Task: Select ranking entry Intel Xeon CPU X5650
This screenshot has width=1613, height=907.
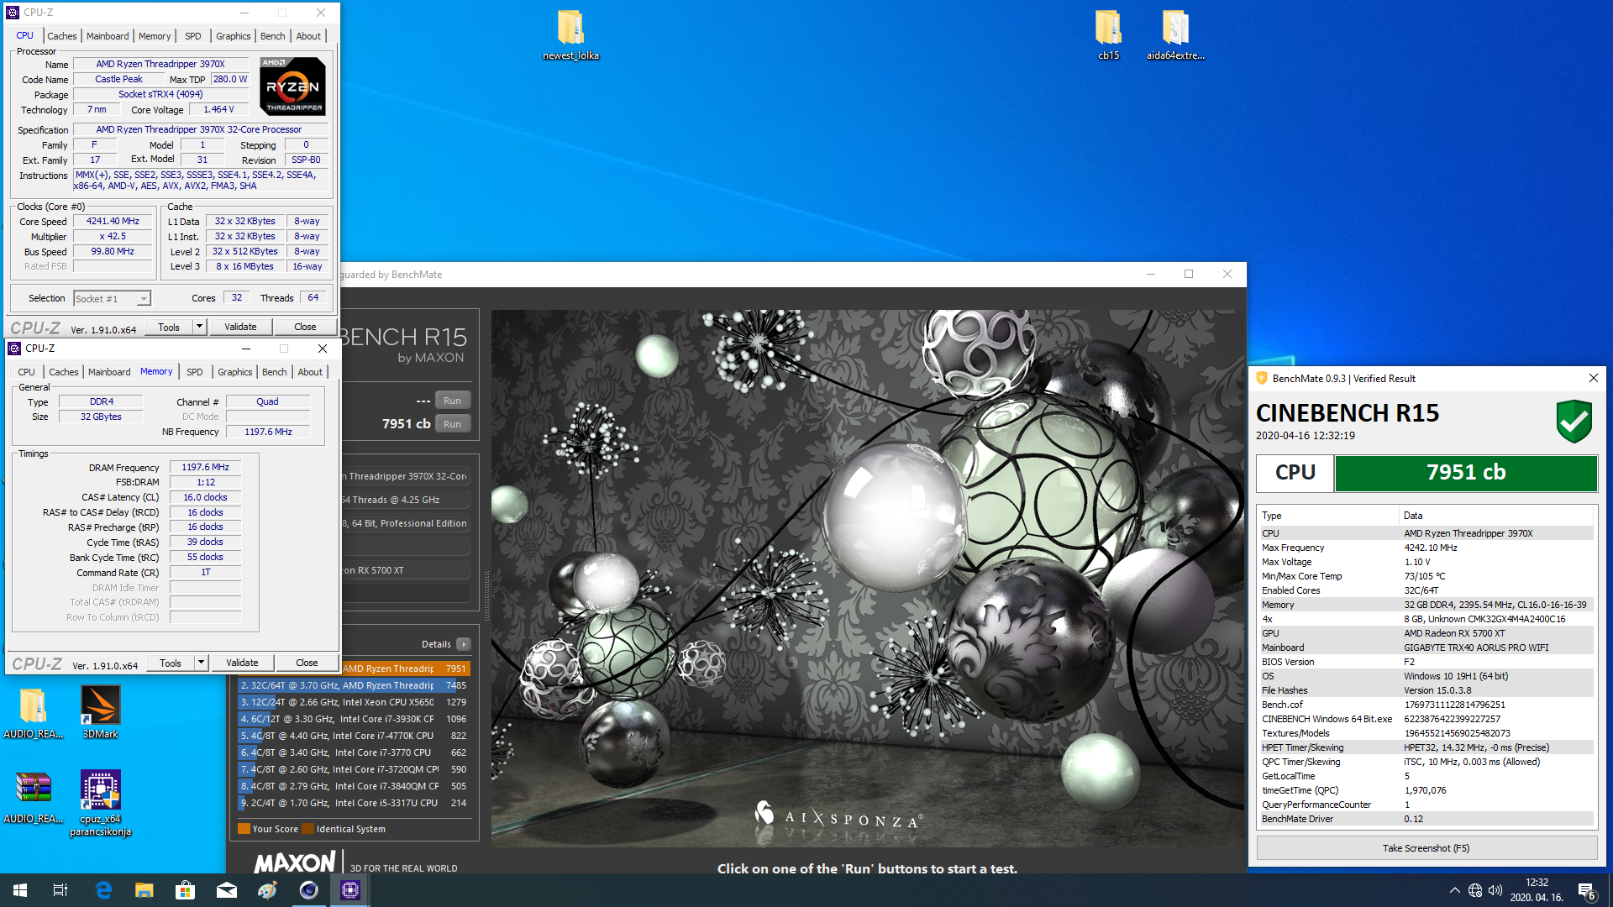Action: point(354,702)
